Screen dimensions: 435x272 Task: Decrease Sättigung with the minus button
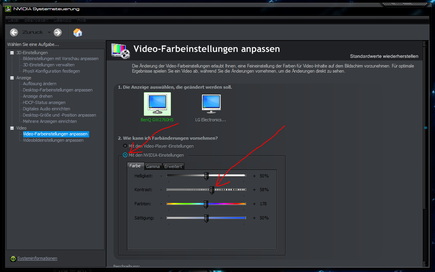click(x=161, y=218)
